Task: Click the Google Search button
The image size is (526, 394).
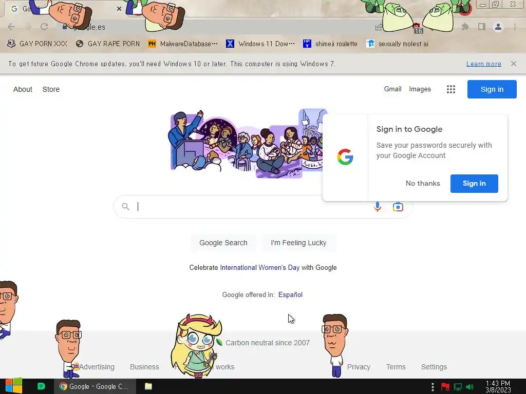Action: [223, 243]
